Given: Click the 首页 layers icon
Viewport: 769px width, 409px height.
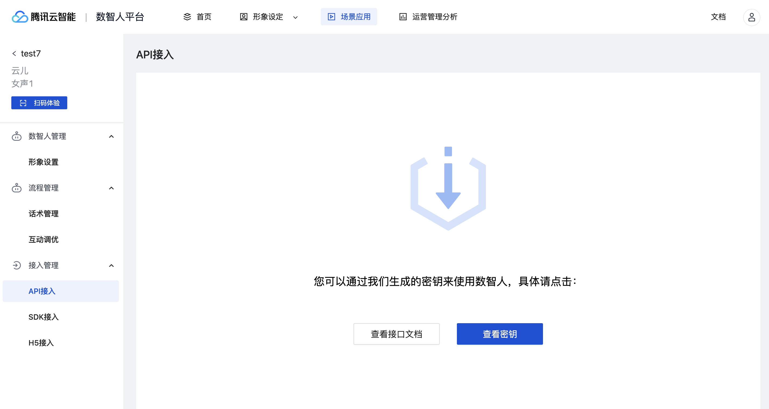Looking at the screenshot, I should pos(187,17).
